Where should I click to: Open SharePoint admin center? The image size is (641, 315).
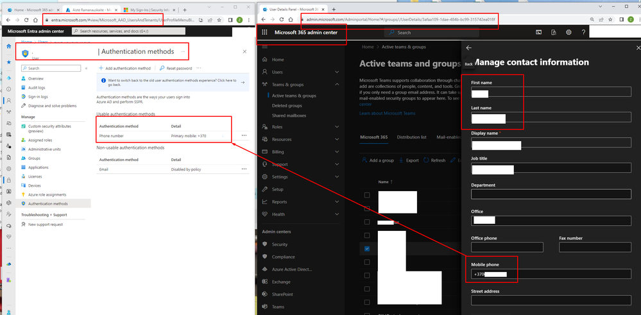click(x=282, y=294)
